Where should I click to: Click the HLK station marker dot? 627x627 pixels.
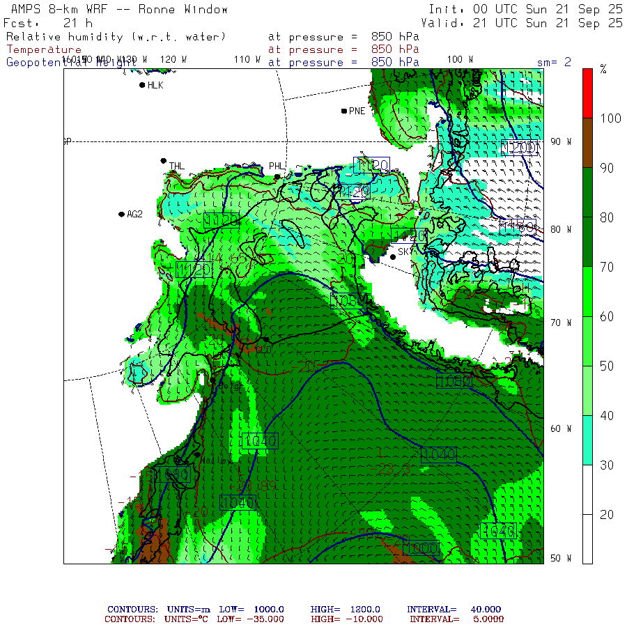142,85
